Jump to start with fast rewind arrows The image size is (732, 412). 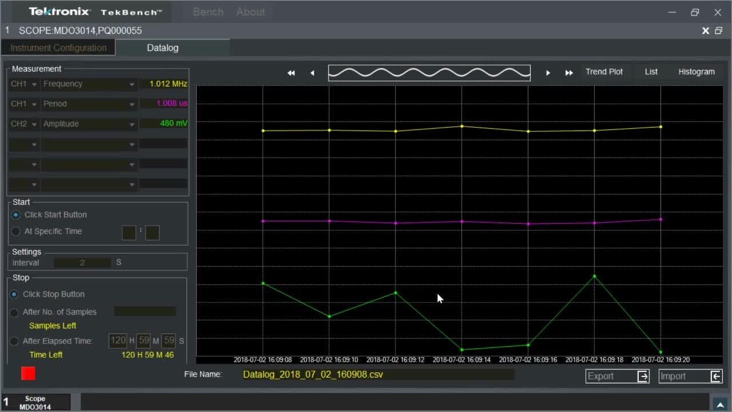(x=291, y=73)
